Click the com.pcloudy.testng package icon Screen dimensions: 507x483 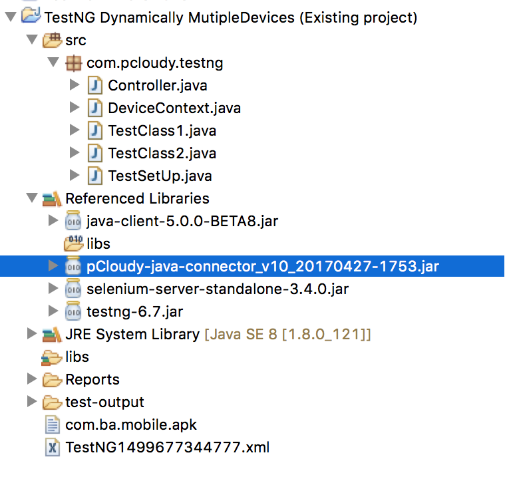tap(74, 63)
